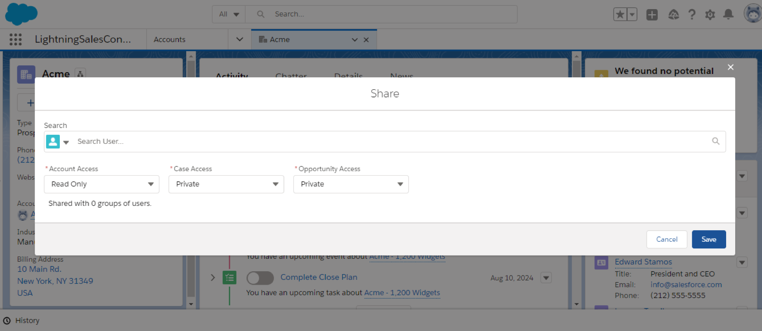
Task: Open the Edward Stamos contact link
Action: click(x=643, y=262)
